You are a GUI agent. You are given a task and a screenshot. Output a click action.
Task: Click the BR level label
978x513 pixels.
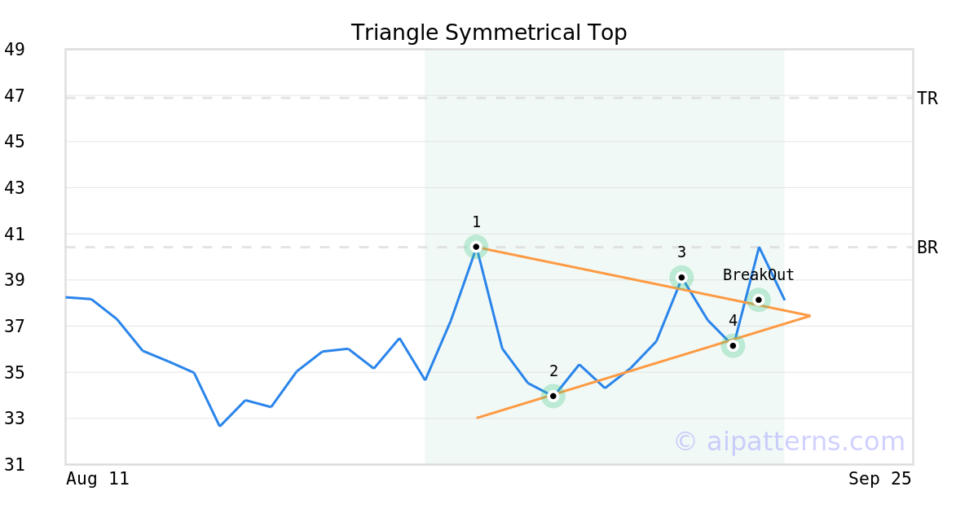pos(927,248)
